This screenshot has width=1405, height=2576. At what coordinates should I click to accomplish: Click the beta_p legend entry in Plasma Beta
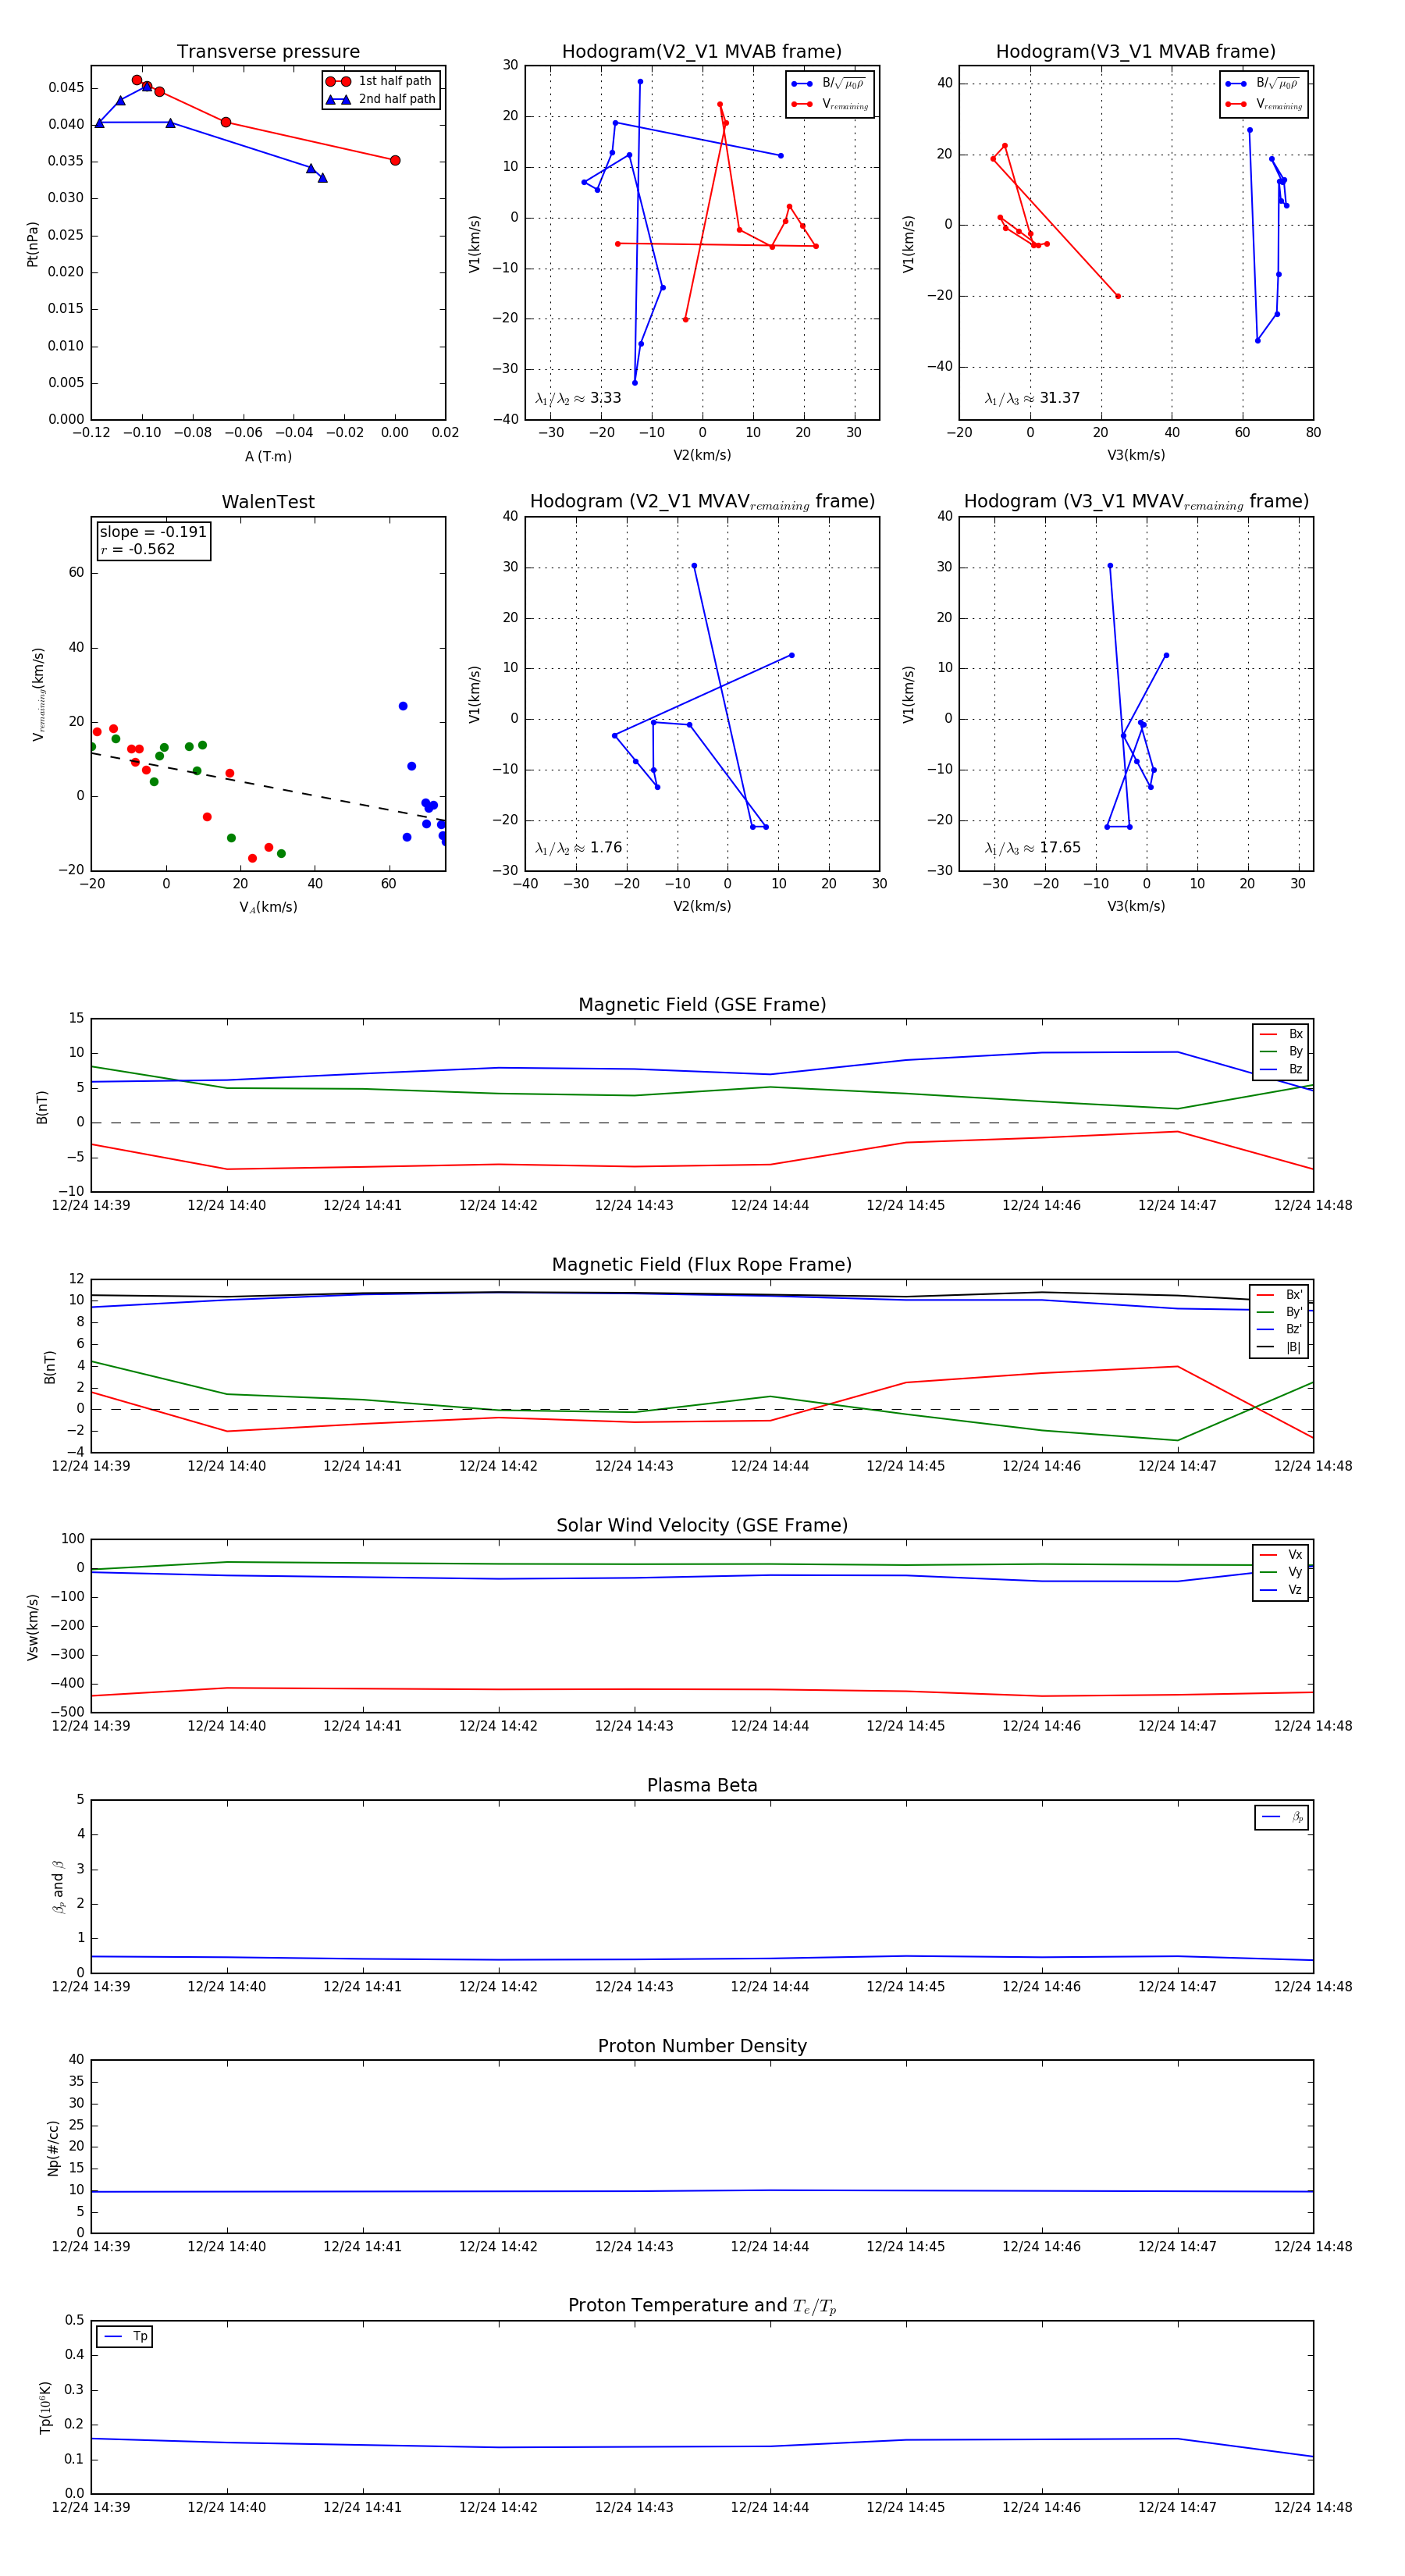(1283, 1817)
